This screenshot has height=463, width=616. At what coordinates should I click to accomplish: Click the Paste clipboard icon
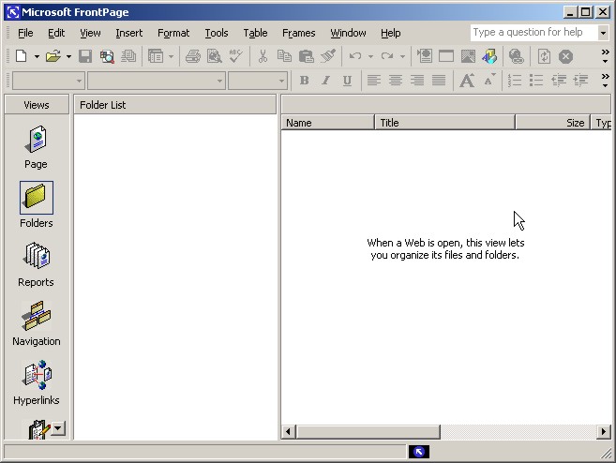[x=306, y=56]
